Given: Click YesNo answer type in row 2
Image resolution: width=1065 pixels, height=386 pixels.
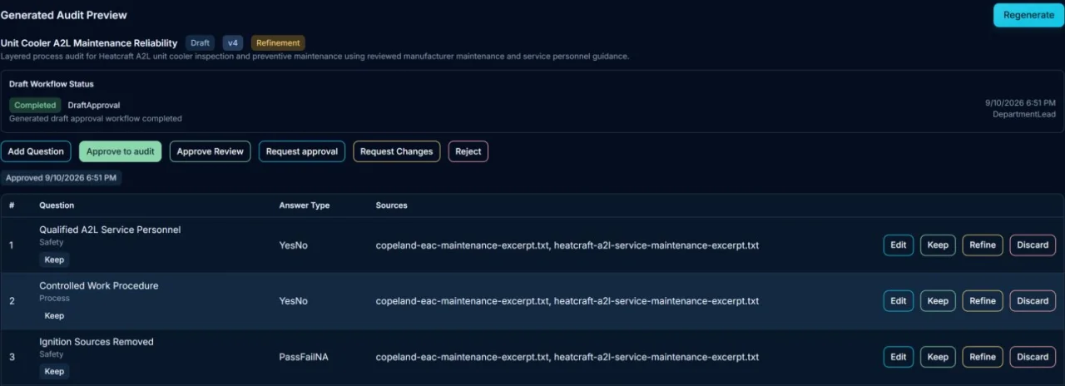Looking at the screenshot, I should coord(293,301).
